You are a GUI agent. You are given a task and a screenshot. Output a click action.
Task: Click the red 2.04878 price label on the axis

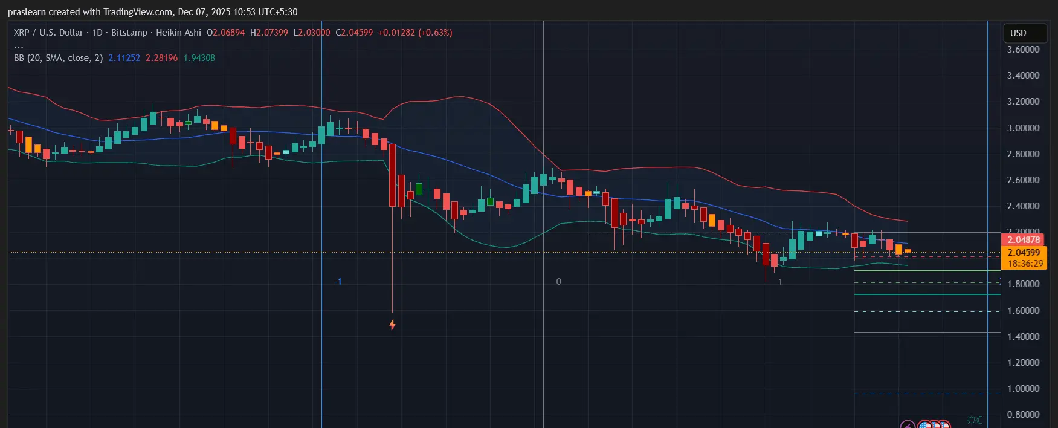click(x=1024, y=240)
